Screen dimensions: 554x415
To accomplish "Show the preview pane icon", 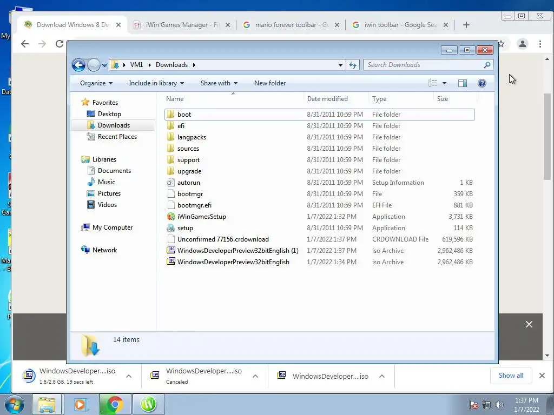I will tap(462, 83).
